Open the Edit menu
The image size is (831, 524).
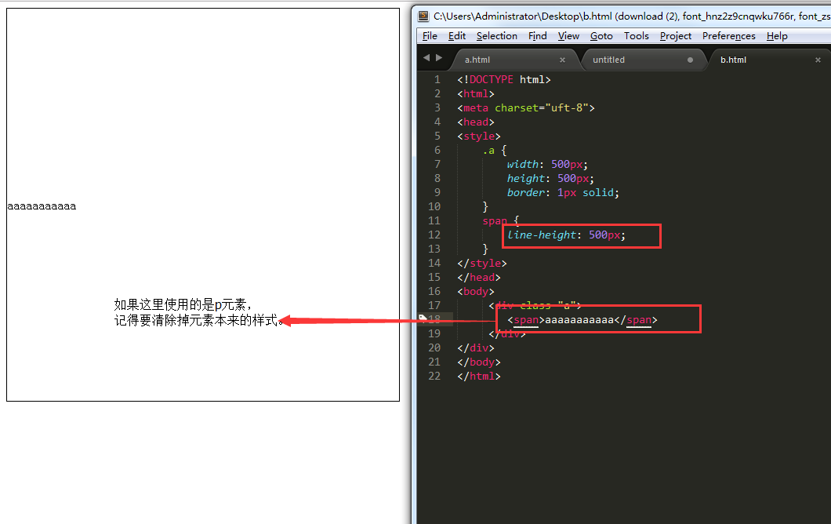pyautogui.click(x=457, y=36)
